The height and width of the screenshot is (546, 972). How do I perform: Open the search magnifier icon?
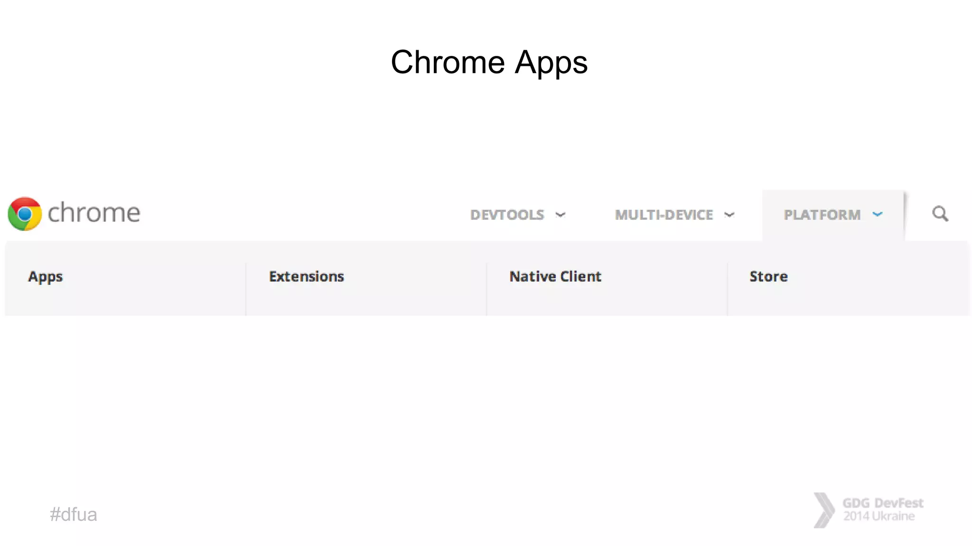pyautogui.click(x=940, y=214)
